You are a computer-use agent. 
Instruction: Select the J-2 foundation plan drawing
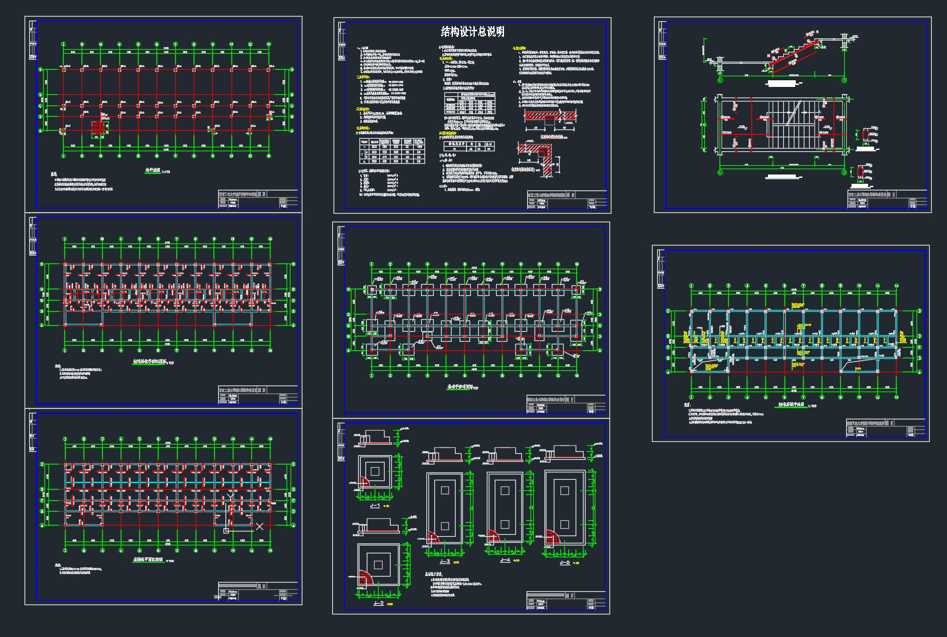click(378, 565)
